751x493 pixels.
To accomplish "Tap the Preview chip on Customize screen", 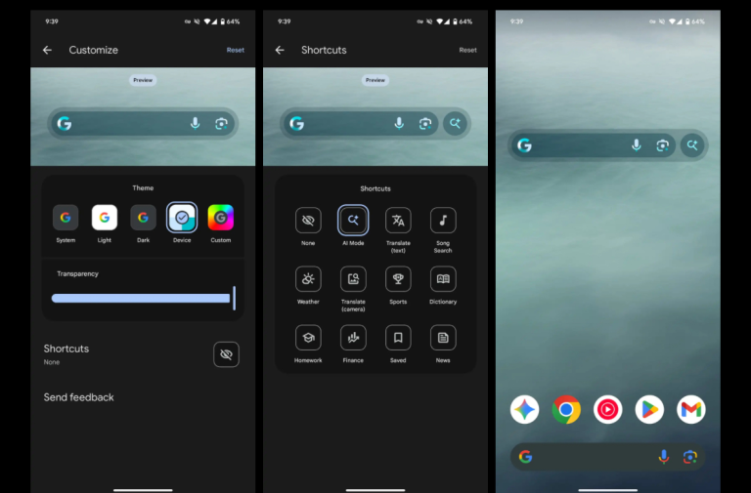I will 143,80.
